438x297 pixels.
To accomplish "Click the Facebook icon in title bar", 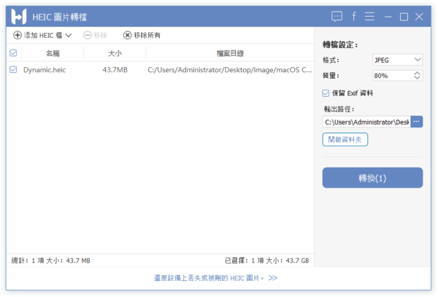I will click(x=354, y=16).
